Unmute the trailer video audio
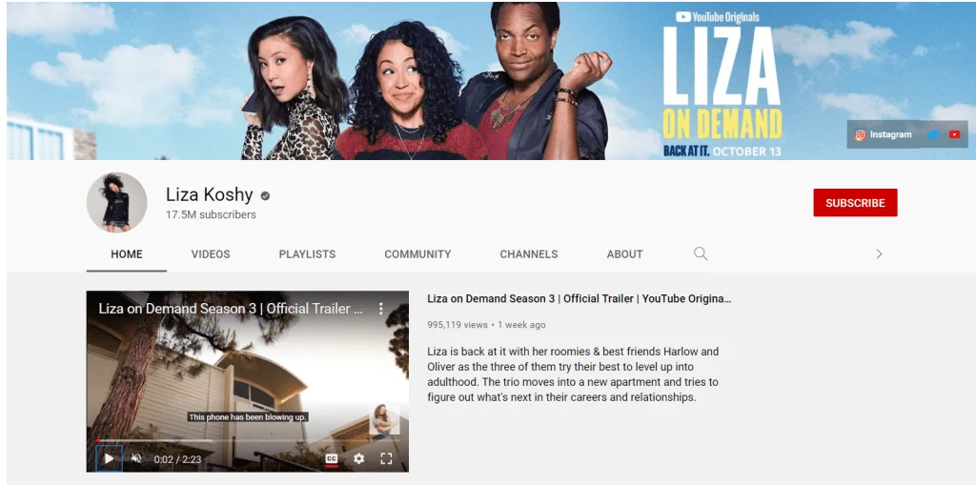This screenshot has height=485, width=976. [x=136, y=458]
